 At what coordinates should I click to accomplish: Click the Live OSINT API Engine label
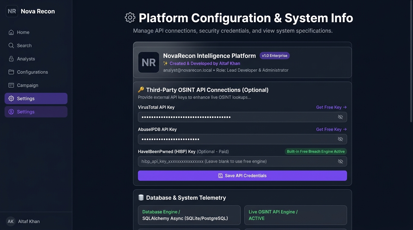point(273,212)
